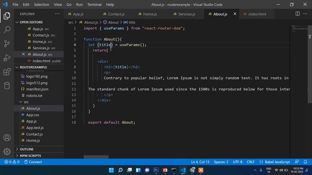Open editor more actions menu
Viewport: 312px width, 175px height.
click(305, 14)
